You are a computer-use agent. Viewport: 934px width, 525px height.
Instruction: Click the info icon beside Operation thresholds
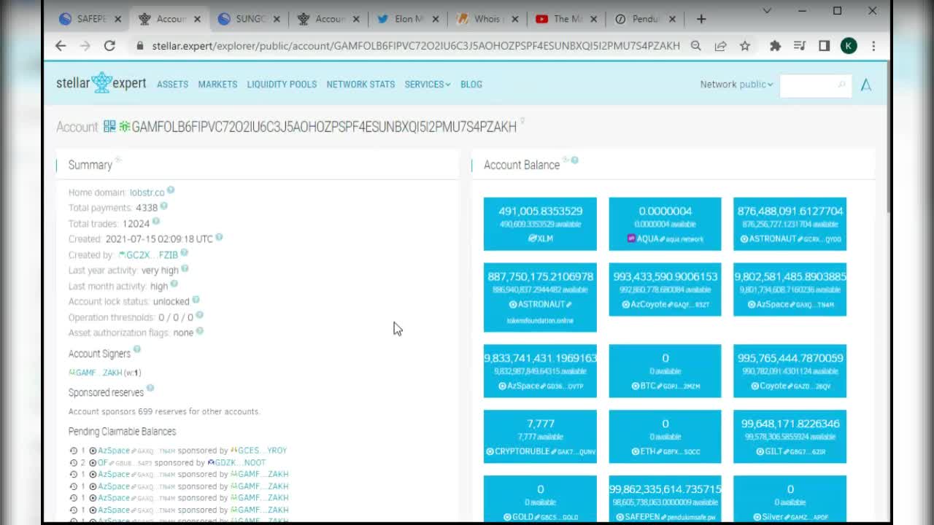[200, 315]
